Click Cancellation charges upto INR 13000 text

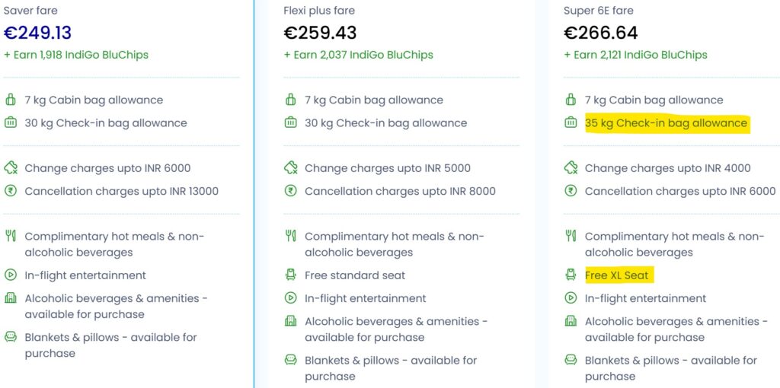121,191
